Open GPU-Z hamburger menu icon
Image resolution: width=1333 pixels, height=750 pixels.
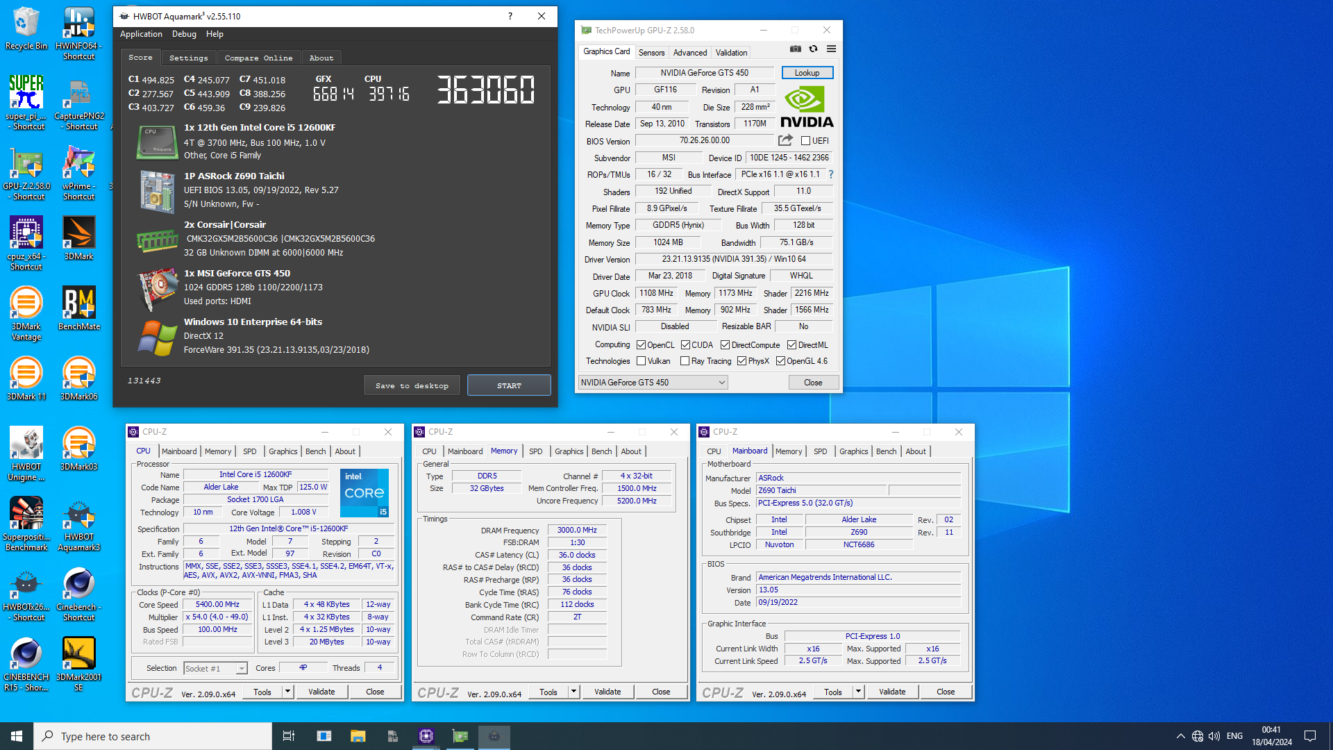coord(831,49)
